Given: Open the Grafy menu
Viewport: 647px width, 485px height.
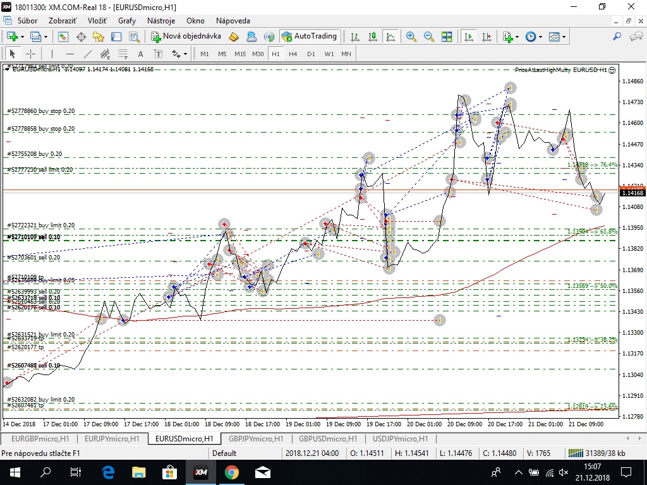Looking at the screenshot, I should point(126,21).
